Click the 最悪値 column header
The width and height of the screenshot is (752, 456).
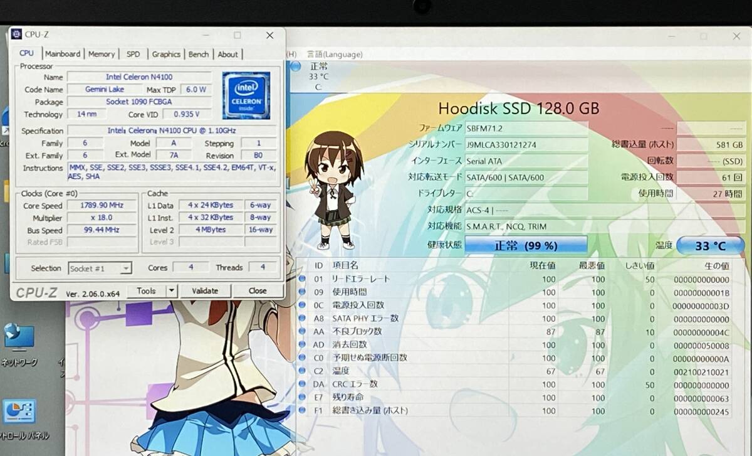coord(592,266)
